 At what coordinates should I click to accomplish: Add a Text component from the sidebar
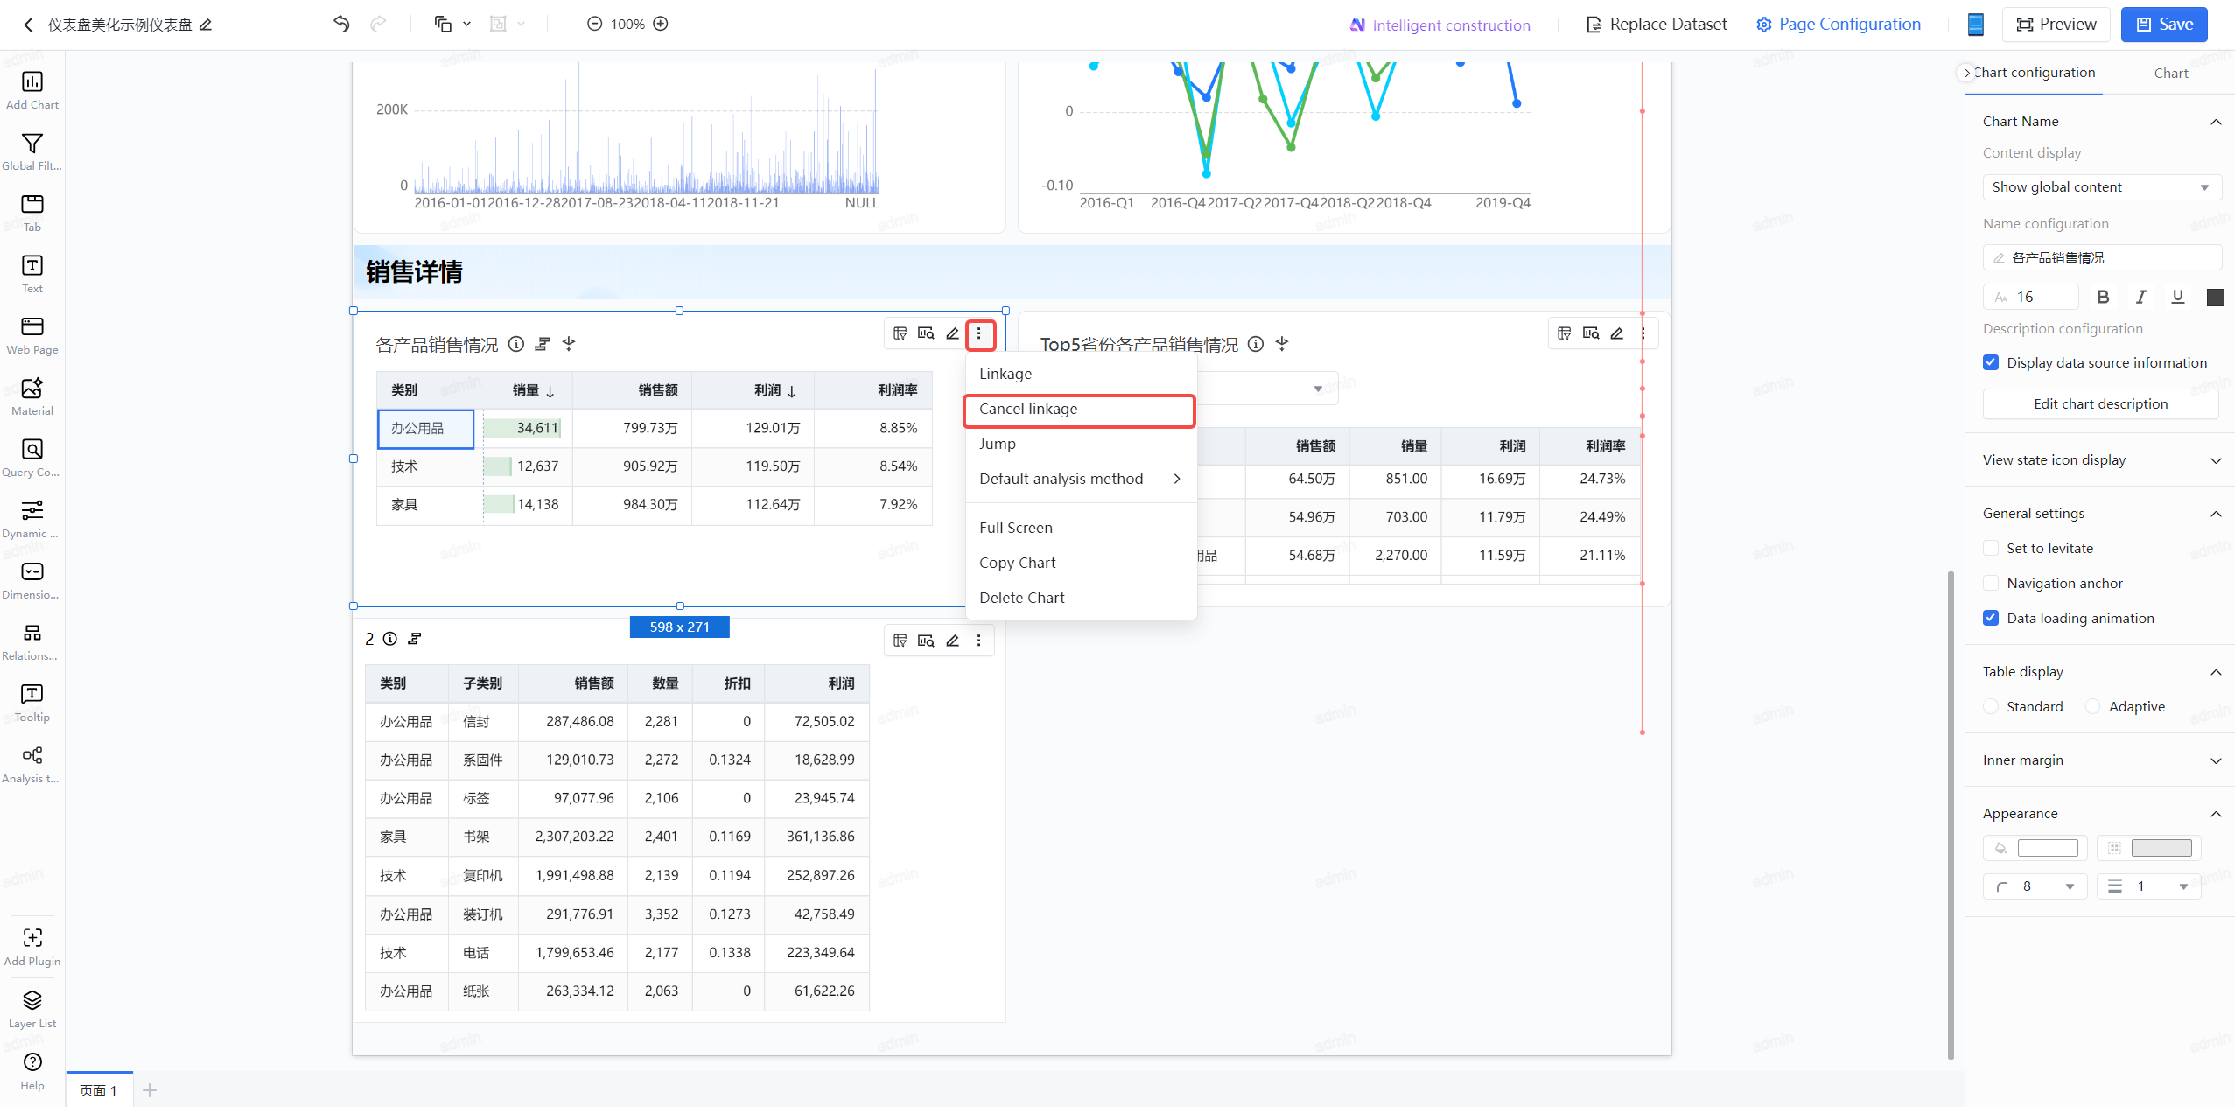(x=32, y=274)
